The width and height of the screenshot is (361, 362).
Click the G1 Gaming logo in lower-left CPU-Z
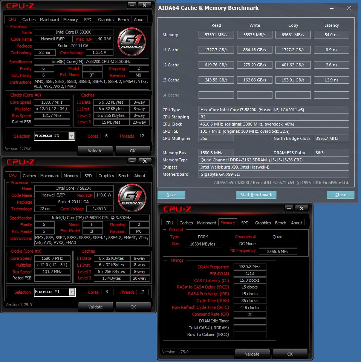pos(132,198)
